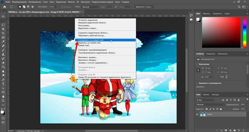Image resolution: width=249 pixels, height=132 pixels.
Task: Collapse the Перспектива section in Properties
Action: click(x=197, y=64)
